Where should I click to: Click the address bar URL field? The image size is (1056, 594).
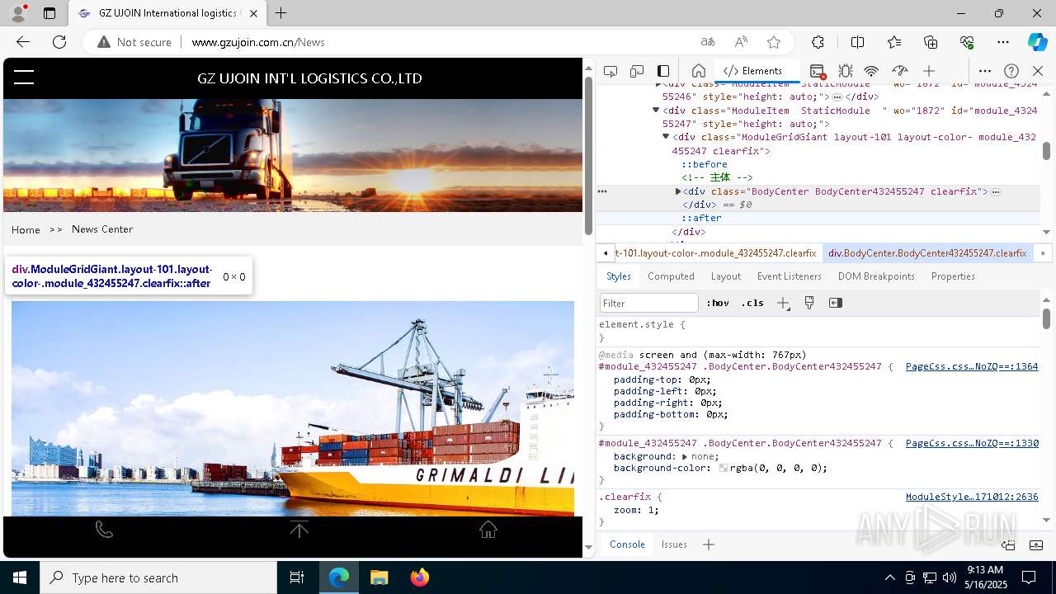[437, 42]
